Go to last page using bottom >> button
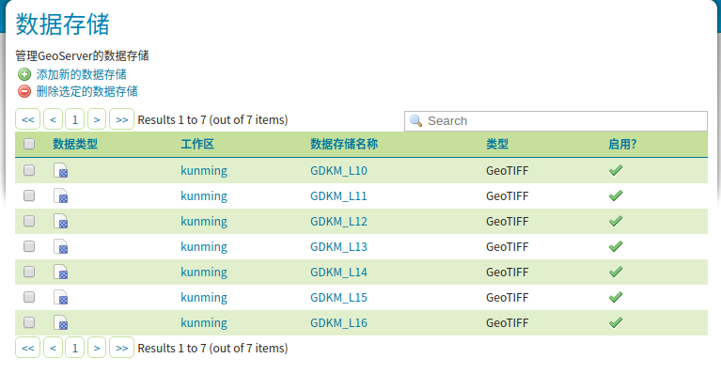 (x=121, y=348)
